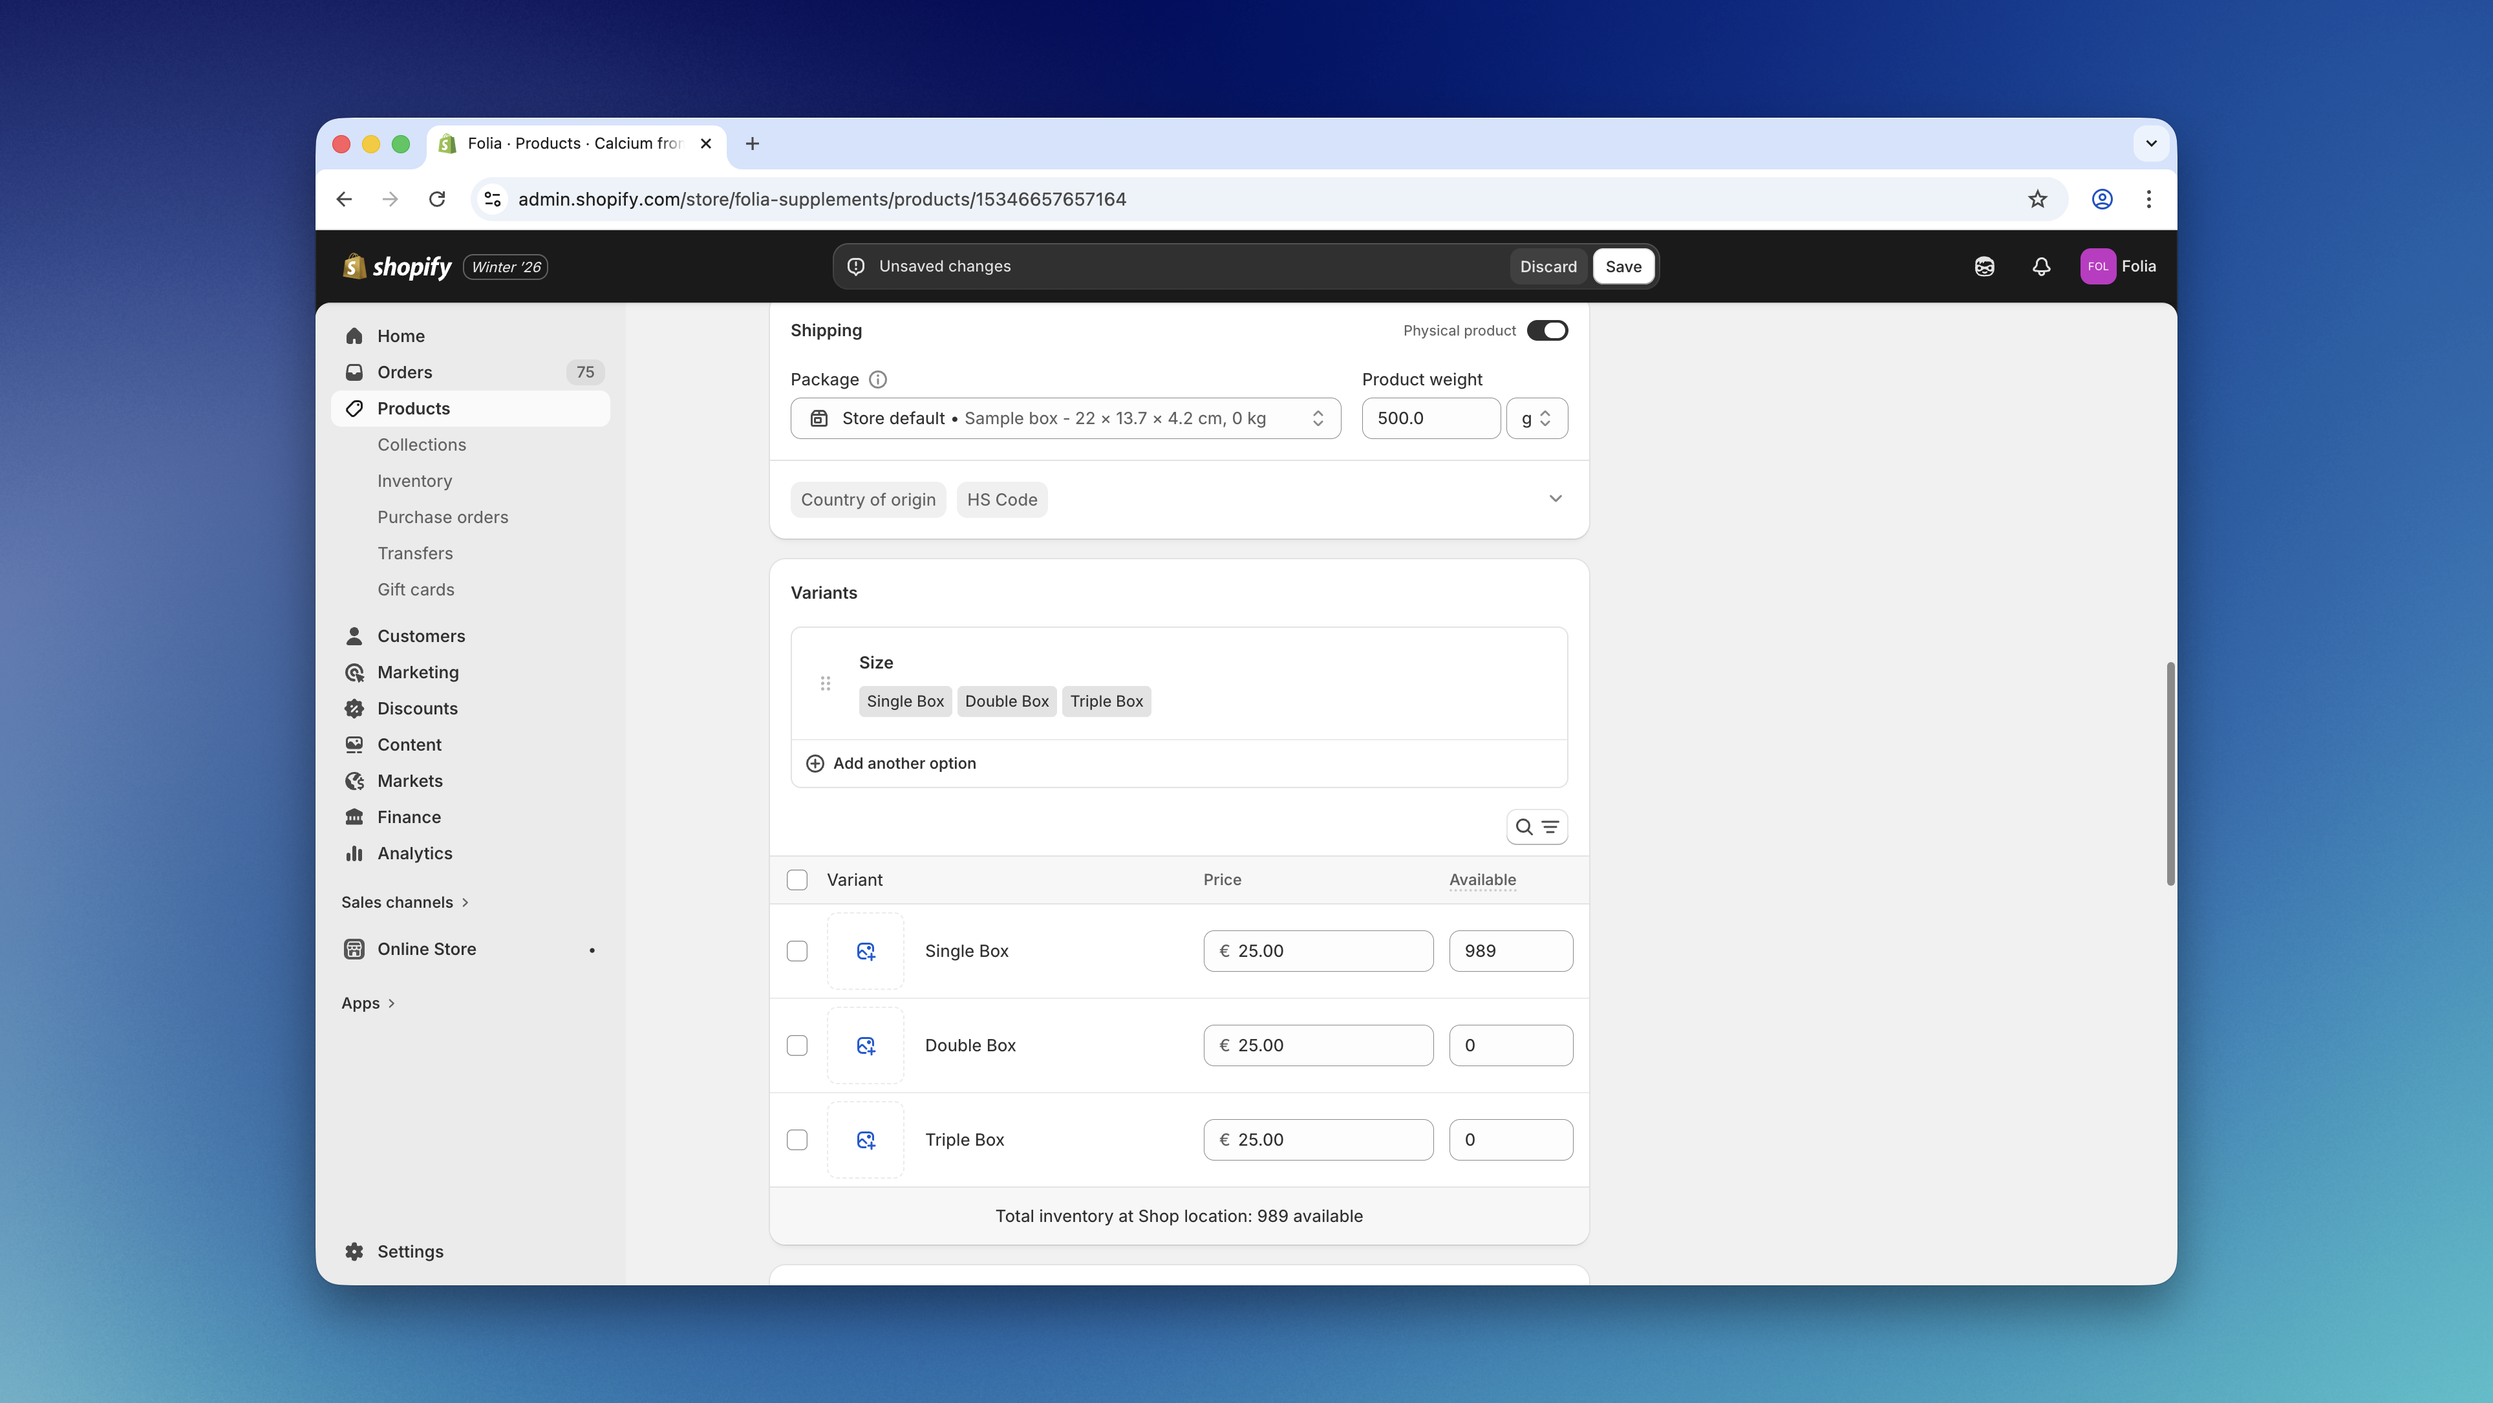Image resolution: width=2493 pixels, height=1403 pixels.
Task: Click the Add another option plus icon
Action: tap(815, 764)
